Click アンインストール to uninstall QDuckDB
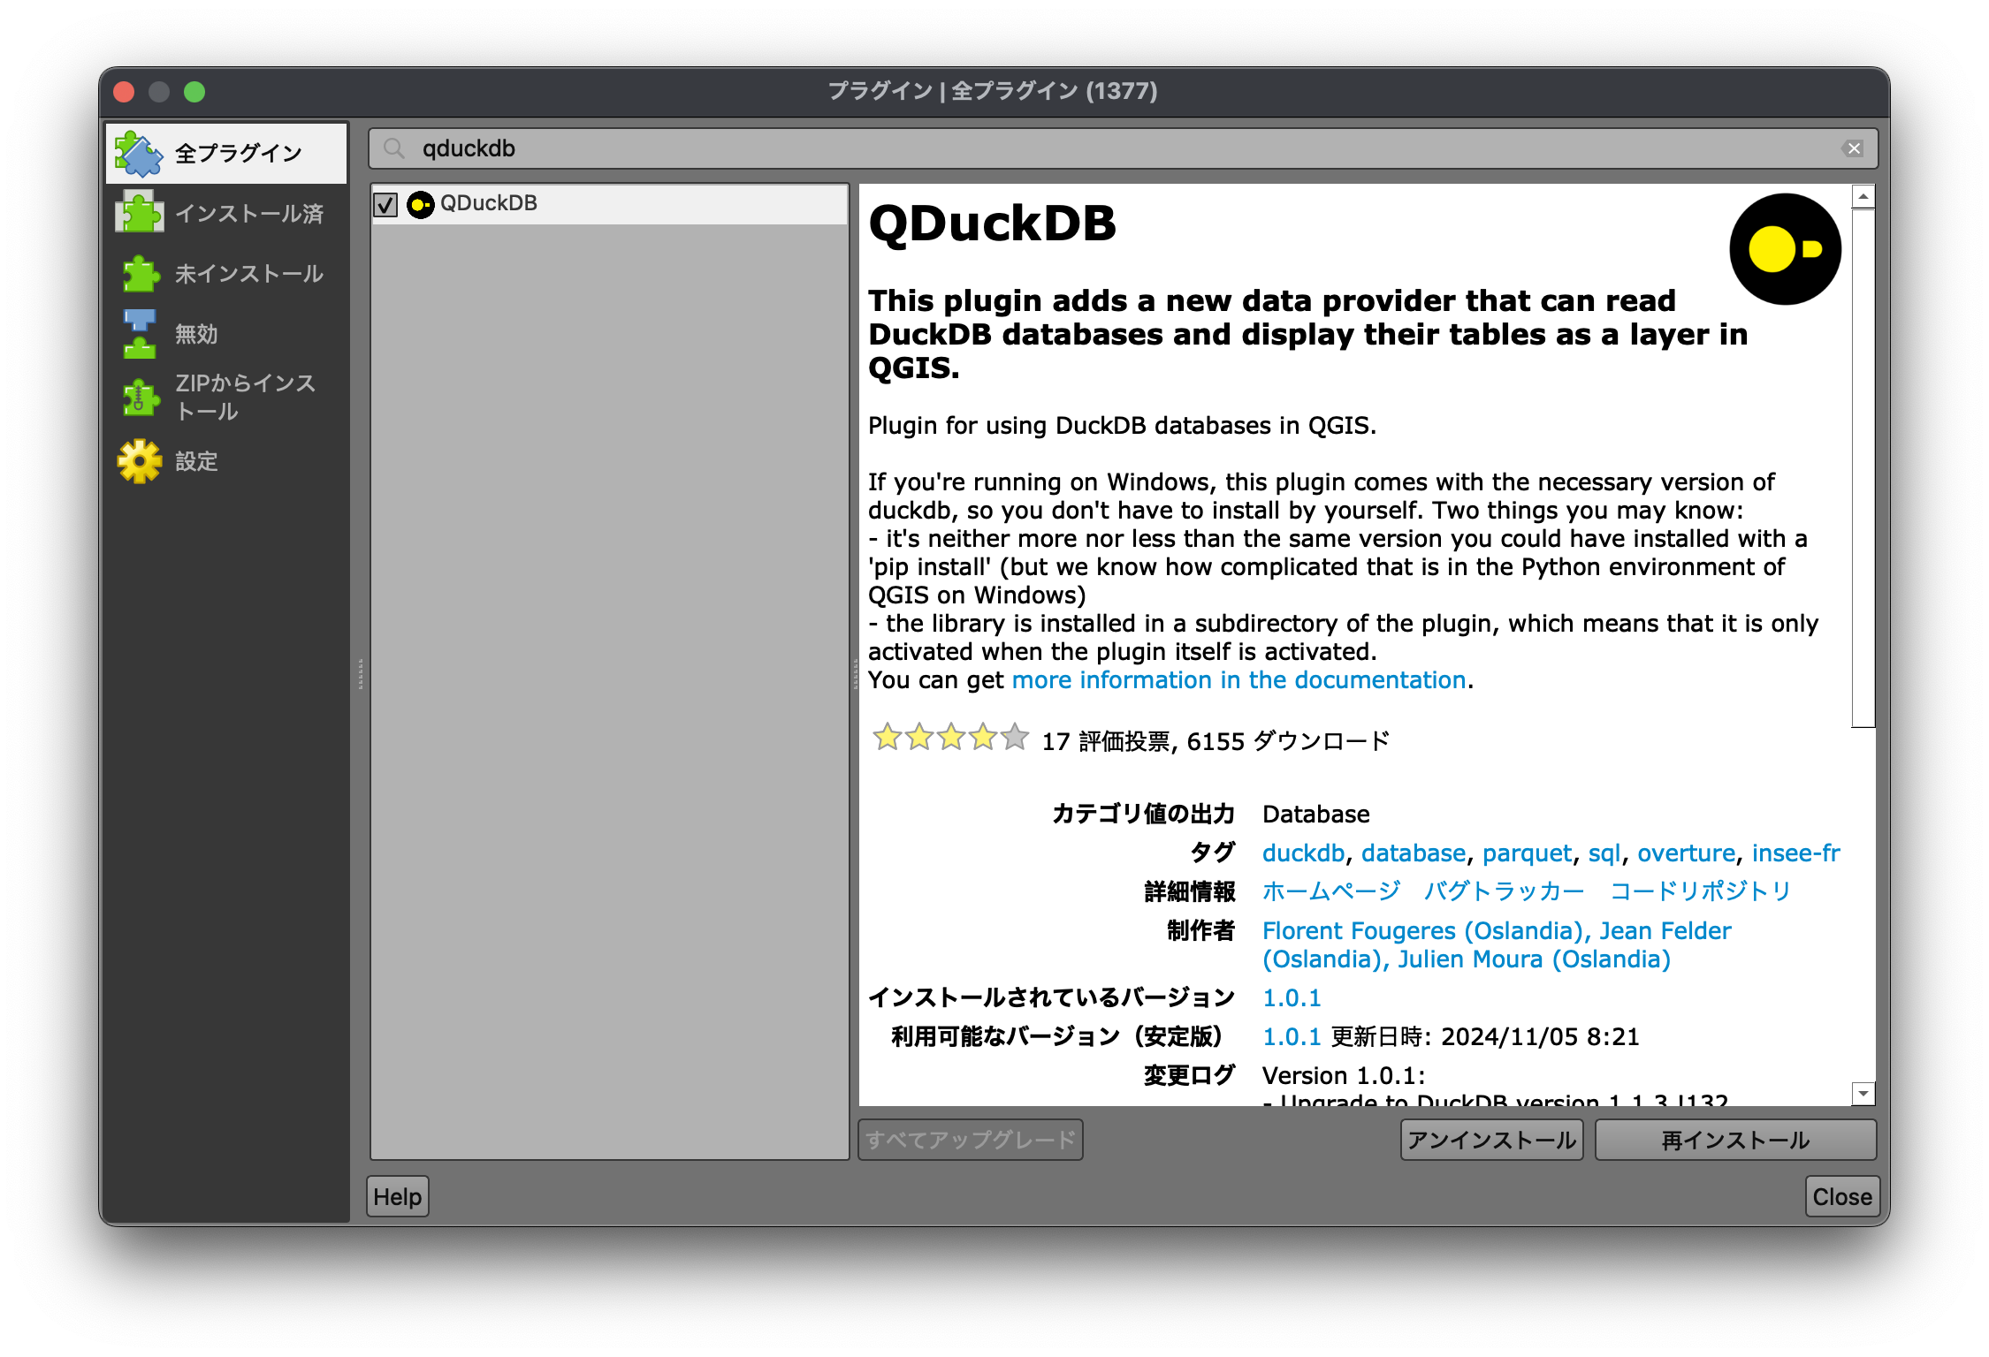The width and height of the screenshot is (1989, 1357). click(1491, 1140)
